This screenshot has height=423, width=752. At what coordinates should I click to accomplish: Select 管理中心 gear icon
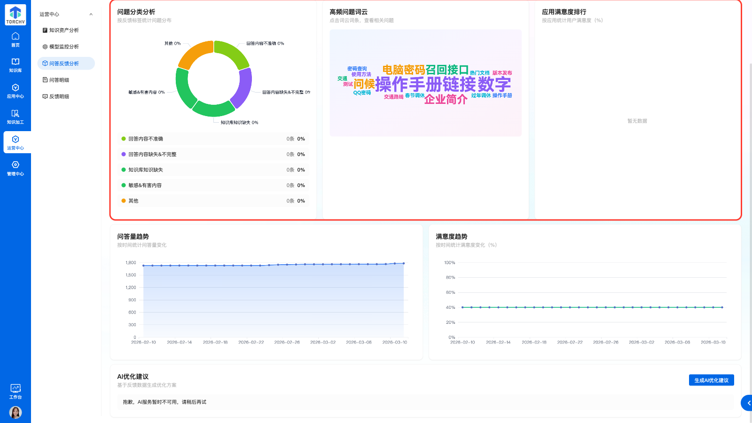[x=16, y=168]
